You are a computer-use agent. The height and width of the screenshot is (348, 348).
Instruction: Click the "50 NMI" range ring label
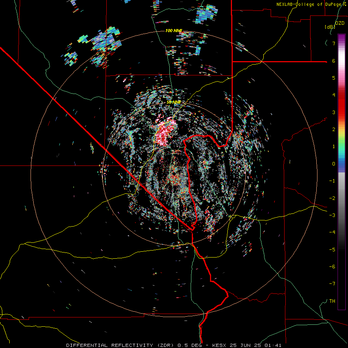click(x=174, y=102)
